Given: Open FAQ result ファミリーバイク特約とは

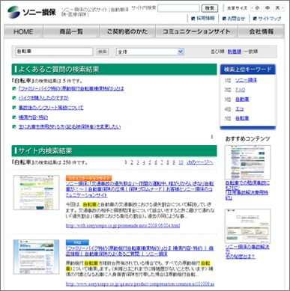Looking at the screenshot, I should tap(71, 88).
